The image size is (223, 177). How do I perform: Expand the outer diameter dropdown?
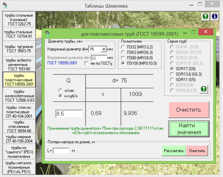[x=104, y=49]
